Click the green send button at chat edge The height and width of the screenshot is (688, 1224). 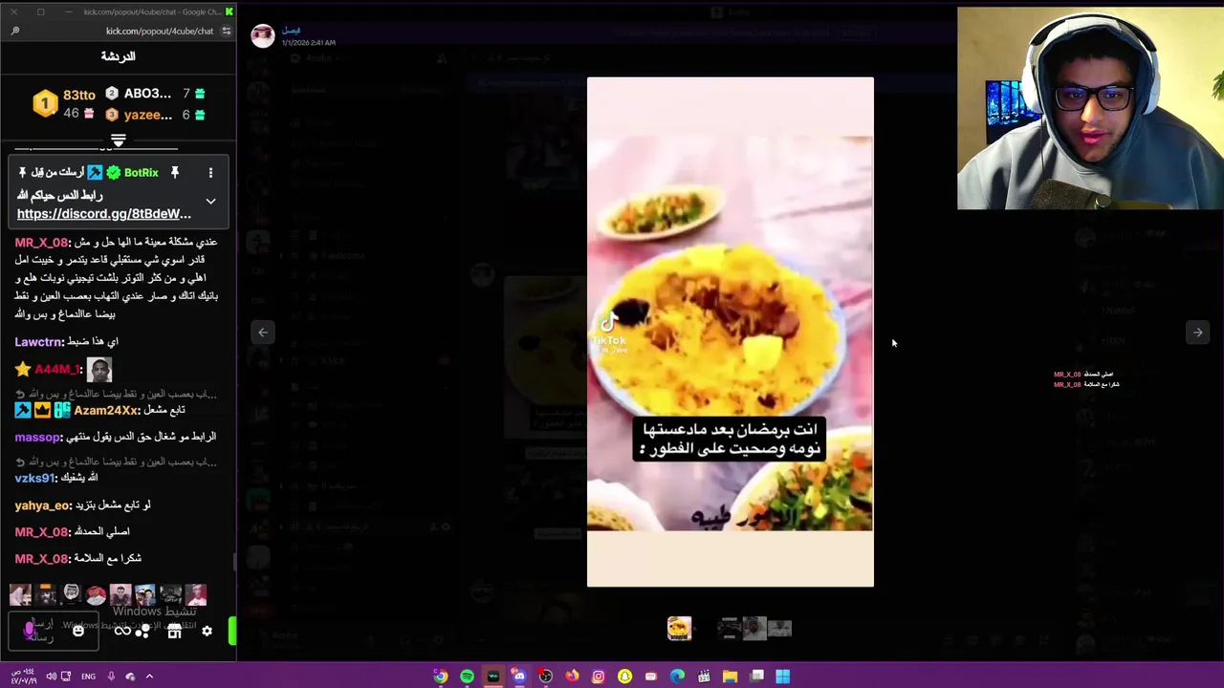tap(232, 631)
